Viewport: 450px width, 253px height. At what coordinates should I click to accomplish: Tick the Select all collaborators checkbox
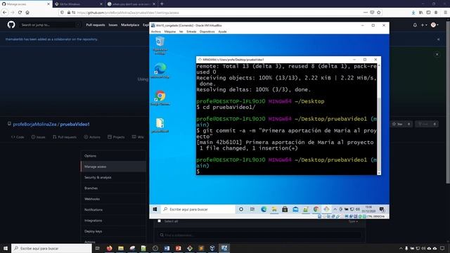pyautogui.click(x=160, y=221)
